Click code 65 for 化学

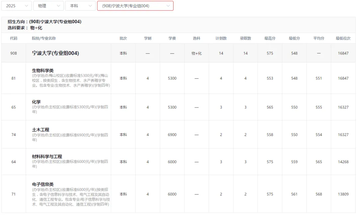14,107
